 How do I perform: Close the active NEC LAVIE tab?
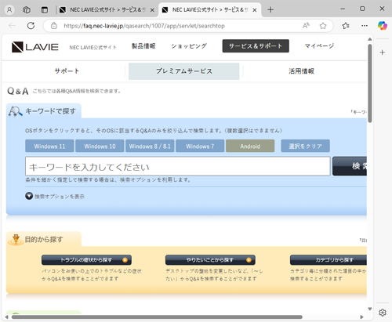click(255, 10)
